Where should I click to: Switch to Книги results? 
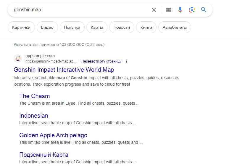(146, 27)
